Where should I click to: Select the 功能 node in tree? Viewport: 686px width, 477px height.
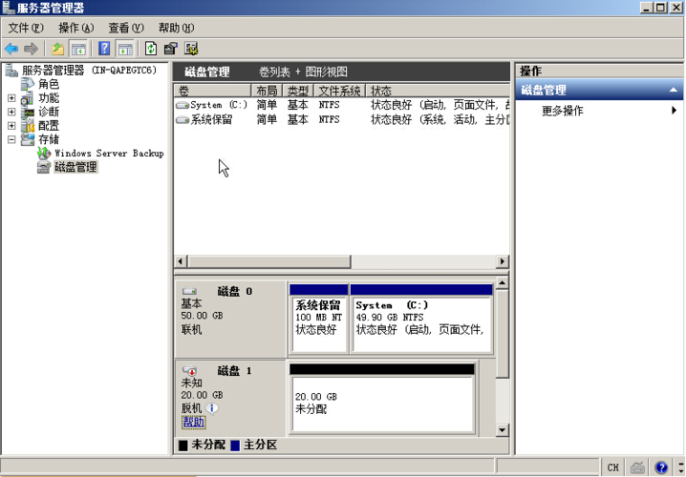click(49, 98)
